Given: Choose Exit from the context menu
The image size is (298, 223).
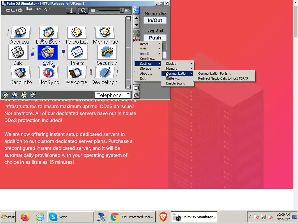Looking at the screenshot, I should 148,78.
